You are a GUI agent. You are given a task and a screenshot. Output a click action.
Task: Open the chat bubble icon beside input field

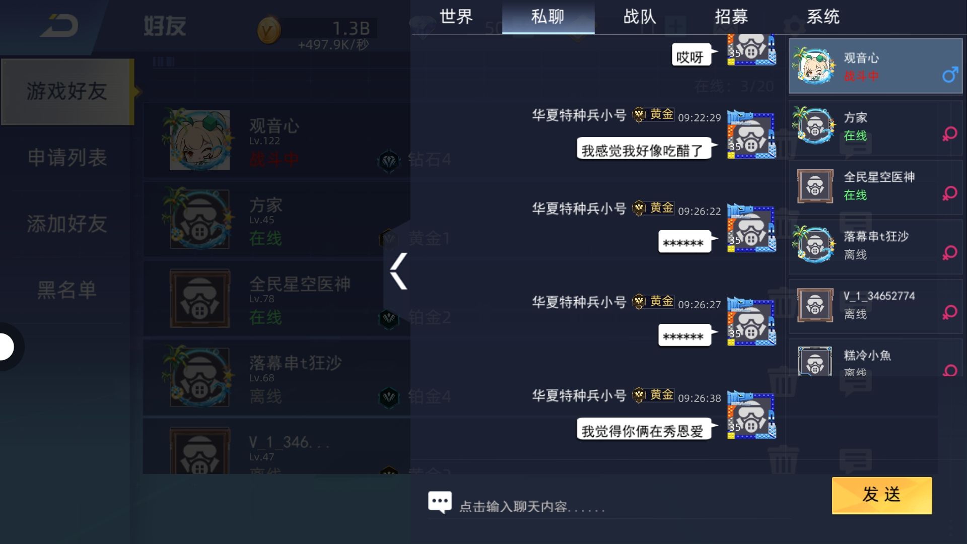point(440,503)
